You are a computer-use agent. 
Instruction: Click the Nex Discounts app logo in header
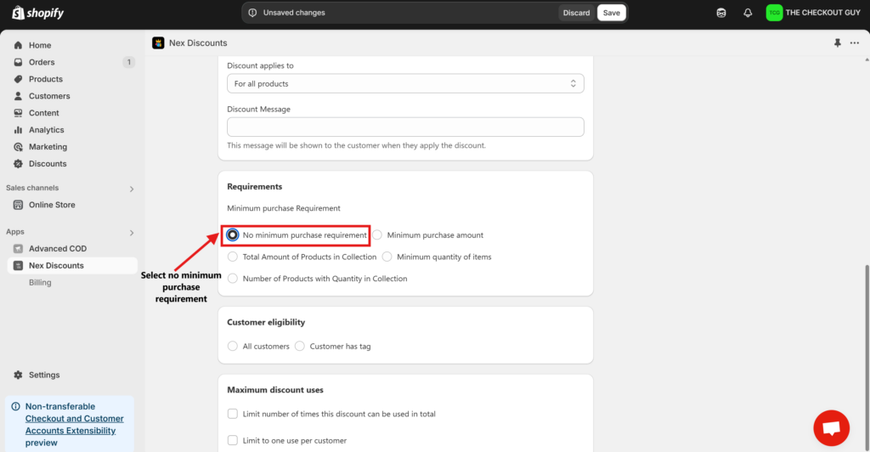coord(158,43)
